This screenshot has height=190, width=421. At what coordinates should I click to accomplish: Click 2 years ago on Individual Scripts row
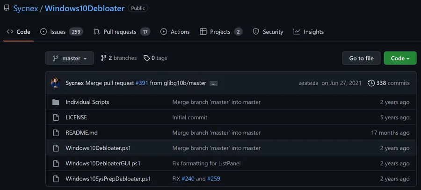point(395,102)
